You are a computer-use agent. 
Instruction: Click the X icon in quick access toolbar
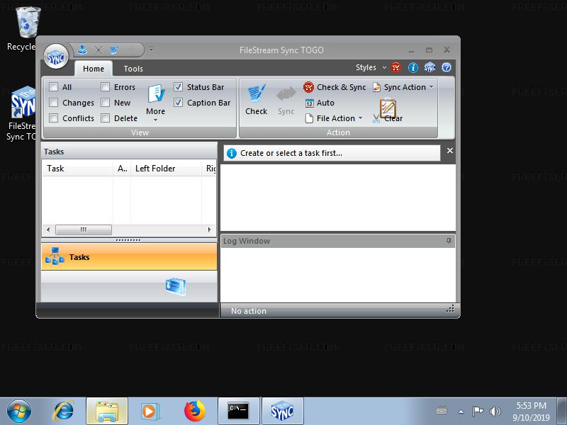click(98, 50)
